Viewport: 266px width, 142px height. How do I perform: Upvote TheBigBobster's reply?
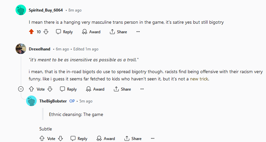coord(42,139)
